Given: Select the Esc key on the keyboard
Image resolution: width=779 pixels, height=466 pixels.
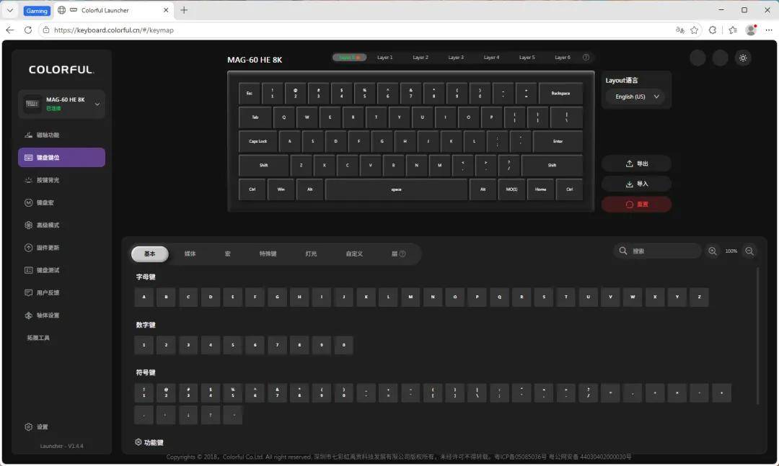Looking at the screenshot, I should click(249, 94).
